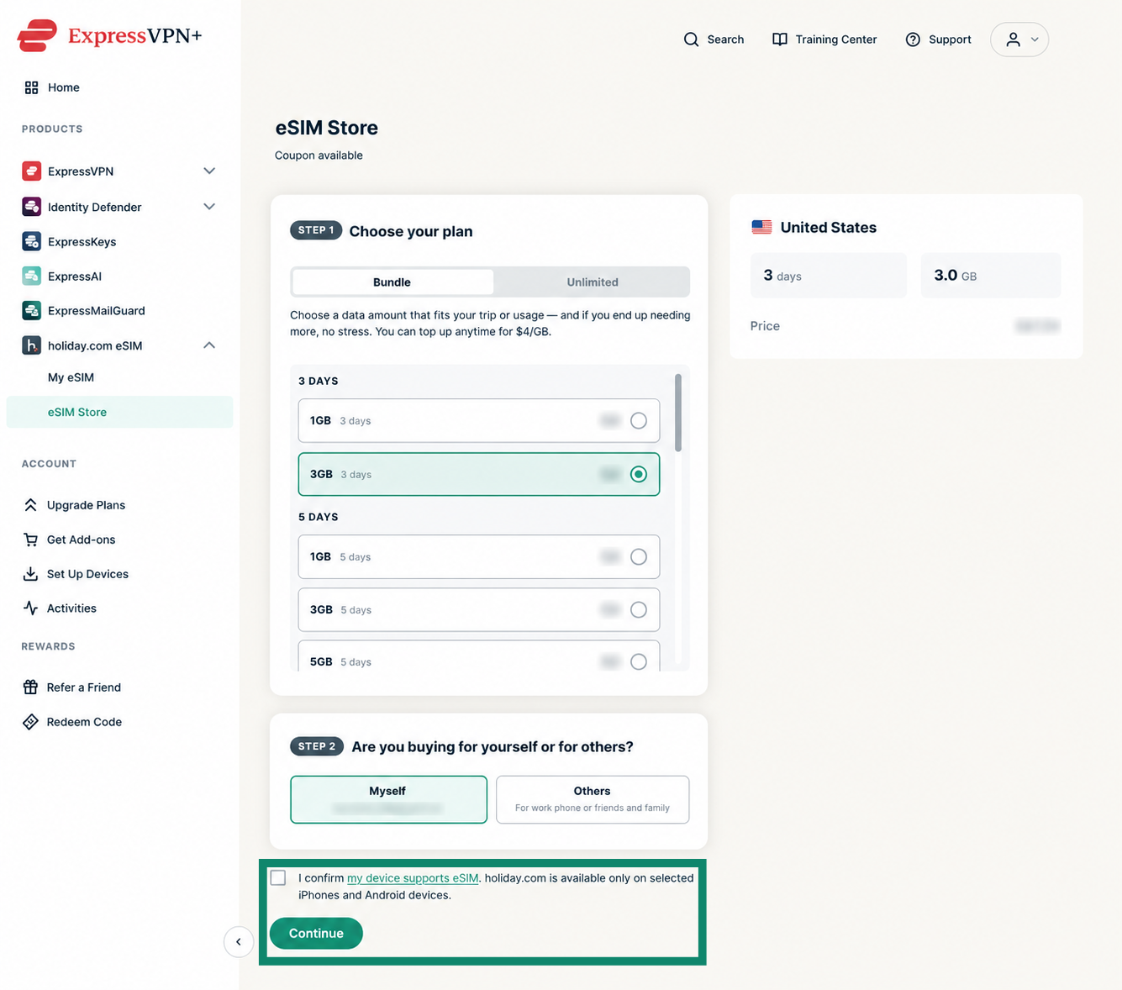Go to Upgrade Plans
Viewport: 1122px width, 990px height.
(86, 505)
